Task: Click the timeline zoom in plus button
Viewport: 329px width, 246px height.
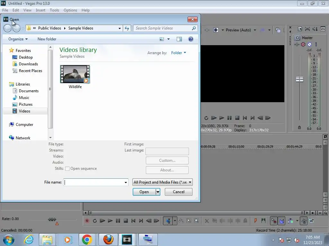Action: click(313, 213)
